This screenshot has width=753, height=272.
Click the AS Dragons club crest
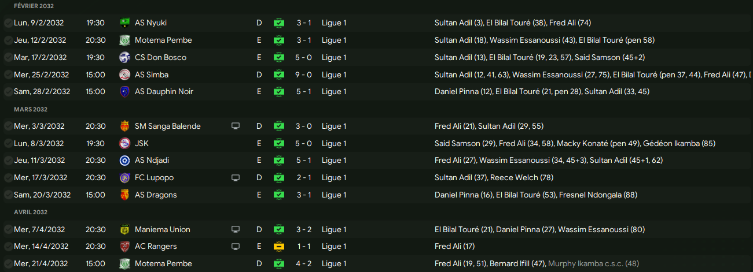[x=124, y=195]
